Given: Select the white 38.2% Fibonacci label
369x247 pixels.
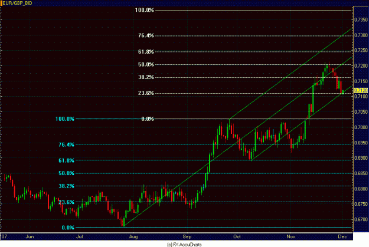Looking at the screenshot, I should 146,77.
